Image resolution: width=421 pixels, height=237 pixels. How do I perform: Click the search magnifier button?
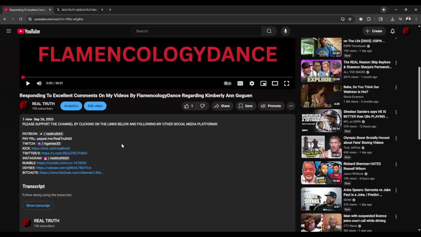269,31
